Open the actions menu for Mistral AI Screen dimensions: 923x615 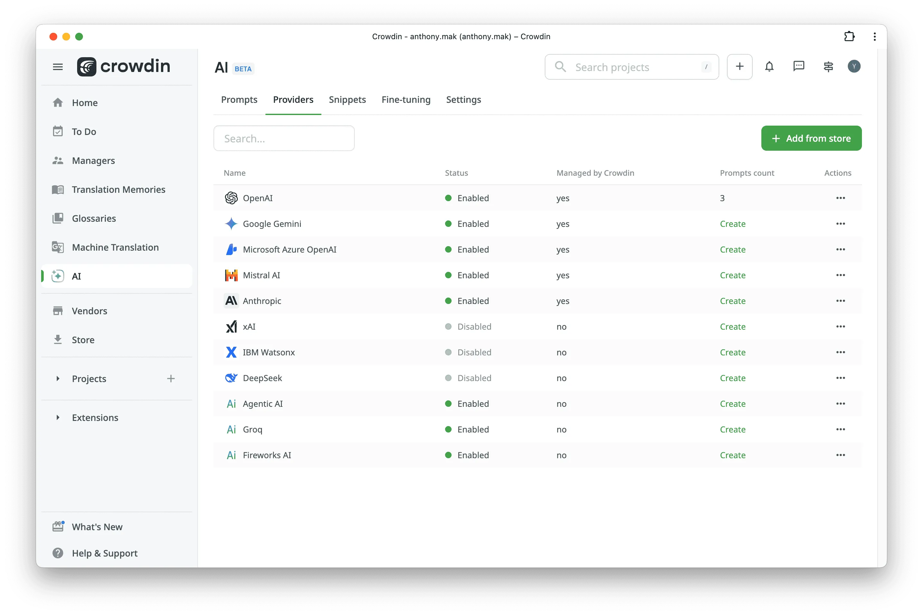tap(840, 275)
